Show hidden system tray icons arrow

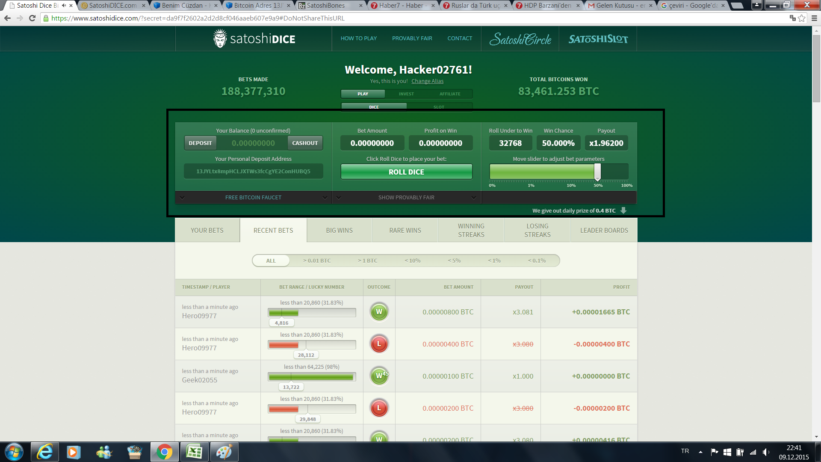coord(700,452)
